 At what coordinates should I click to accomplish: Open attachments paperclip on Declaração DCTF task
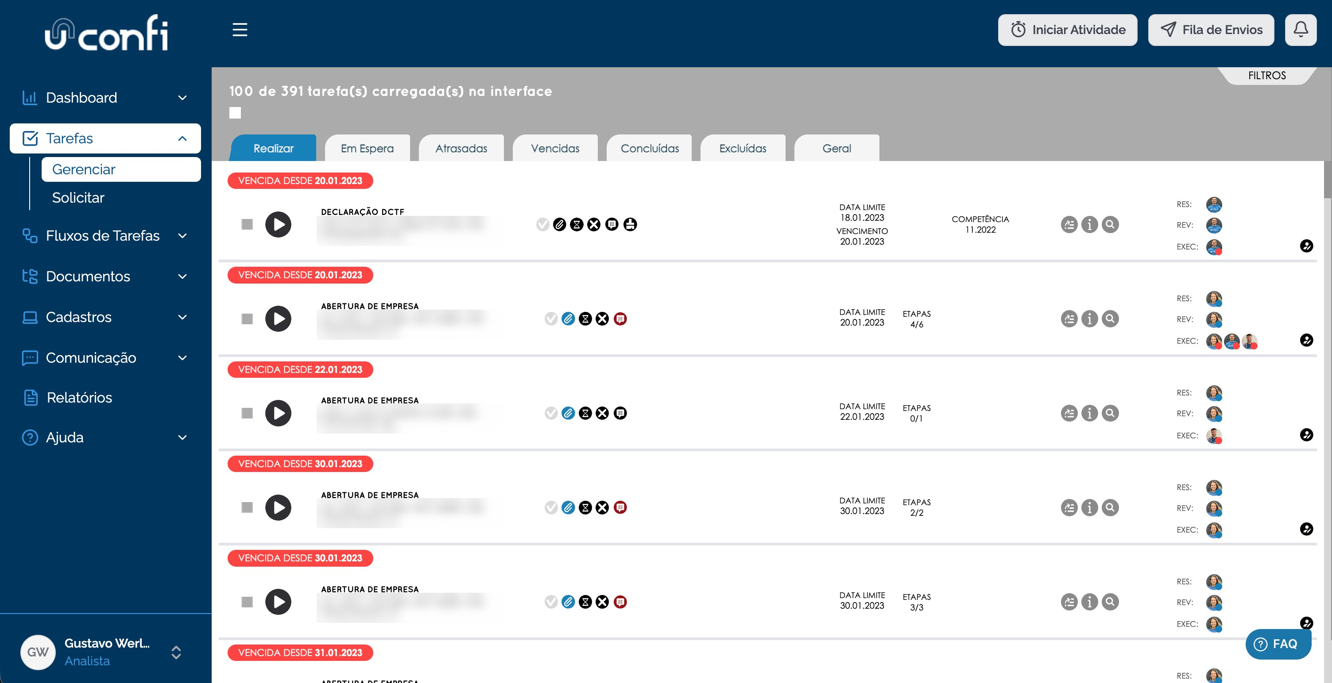[559, 224]
